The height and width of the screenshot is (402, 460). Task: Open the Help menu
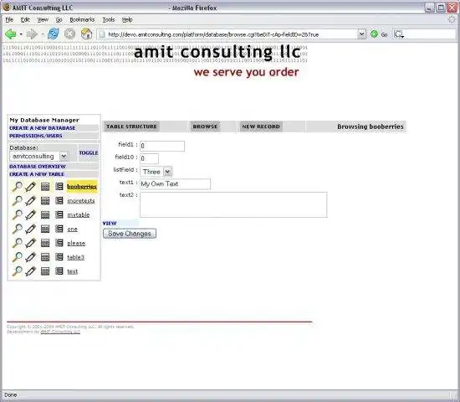[x=127, y=20]
